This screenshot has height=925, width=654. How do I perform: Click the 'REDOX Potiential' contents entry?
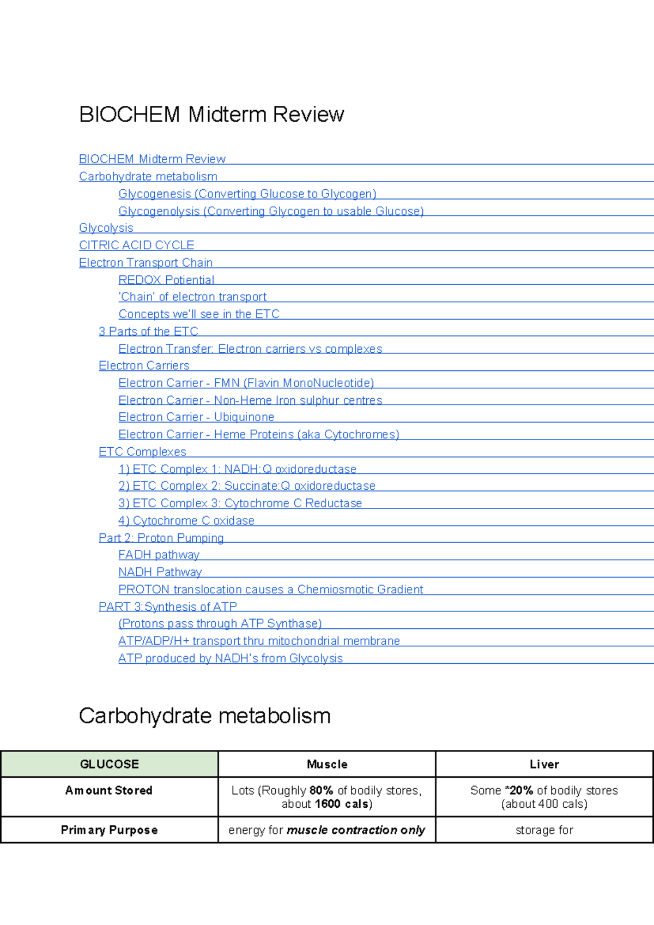click(x=166, y=280)
